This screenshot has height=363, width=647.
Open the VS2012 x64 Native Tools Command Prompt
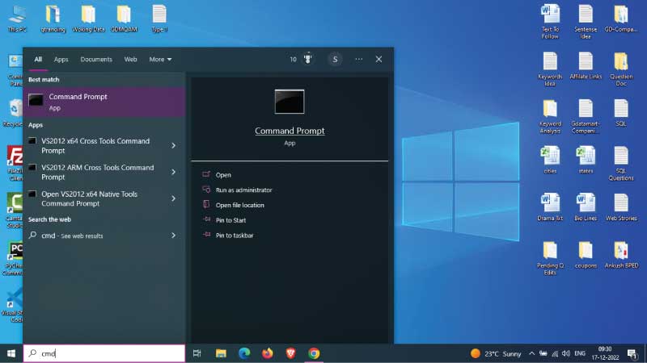[95, 198]
